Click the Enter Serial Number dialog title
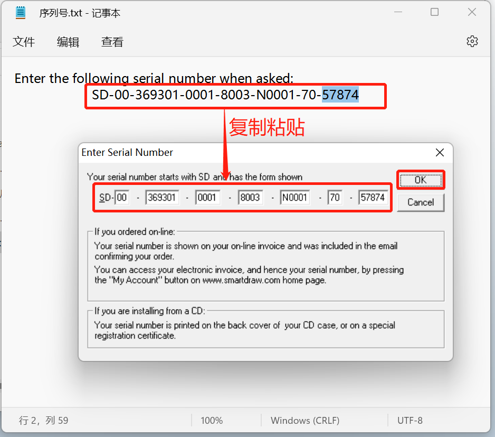 (x=127, y=152)
